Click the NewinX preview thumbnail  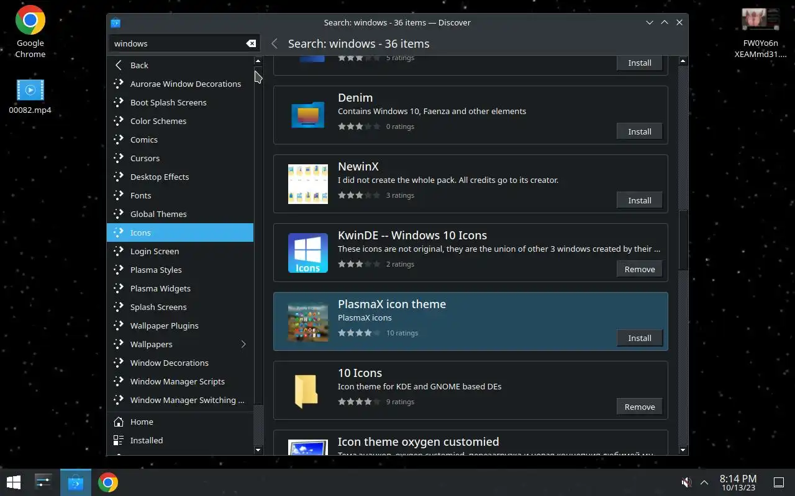tap(308, 184)
